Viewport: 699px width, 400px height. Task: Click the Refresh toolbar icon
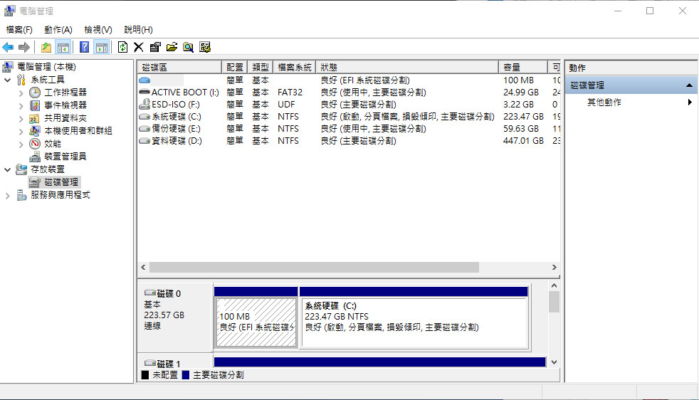pos(122,47)
